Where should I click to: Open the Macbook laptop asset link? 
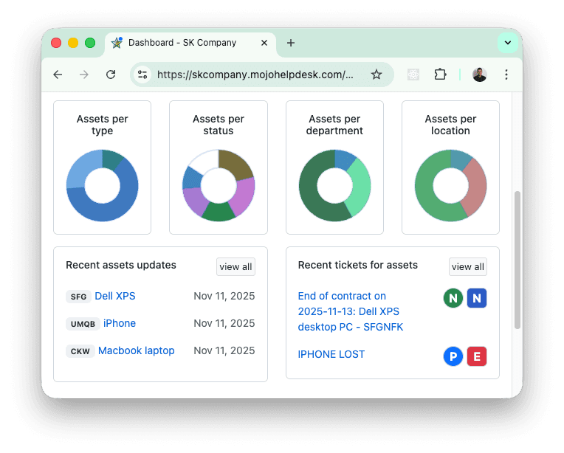(137, 350)
